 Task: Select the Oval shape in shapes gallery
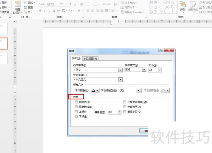(x=172, y=3)
